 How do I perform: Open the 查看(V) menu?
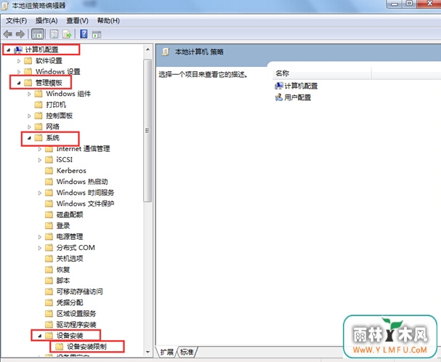click(77, 21)
